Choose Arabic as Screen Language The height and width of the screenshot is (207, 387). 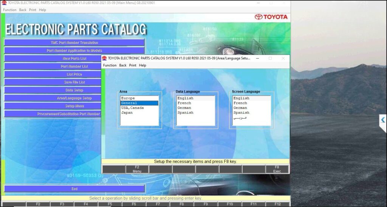pos(252,118)
